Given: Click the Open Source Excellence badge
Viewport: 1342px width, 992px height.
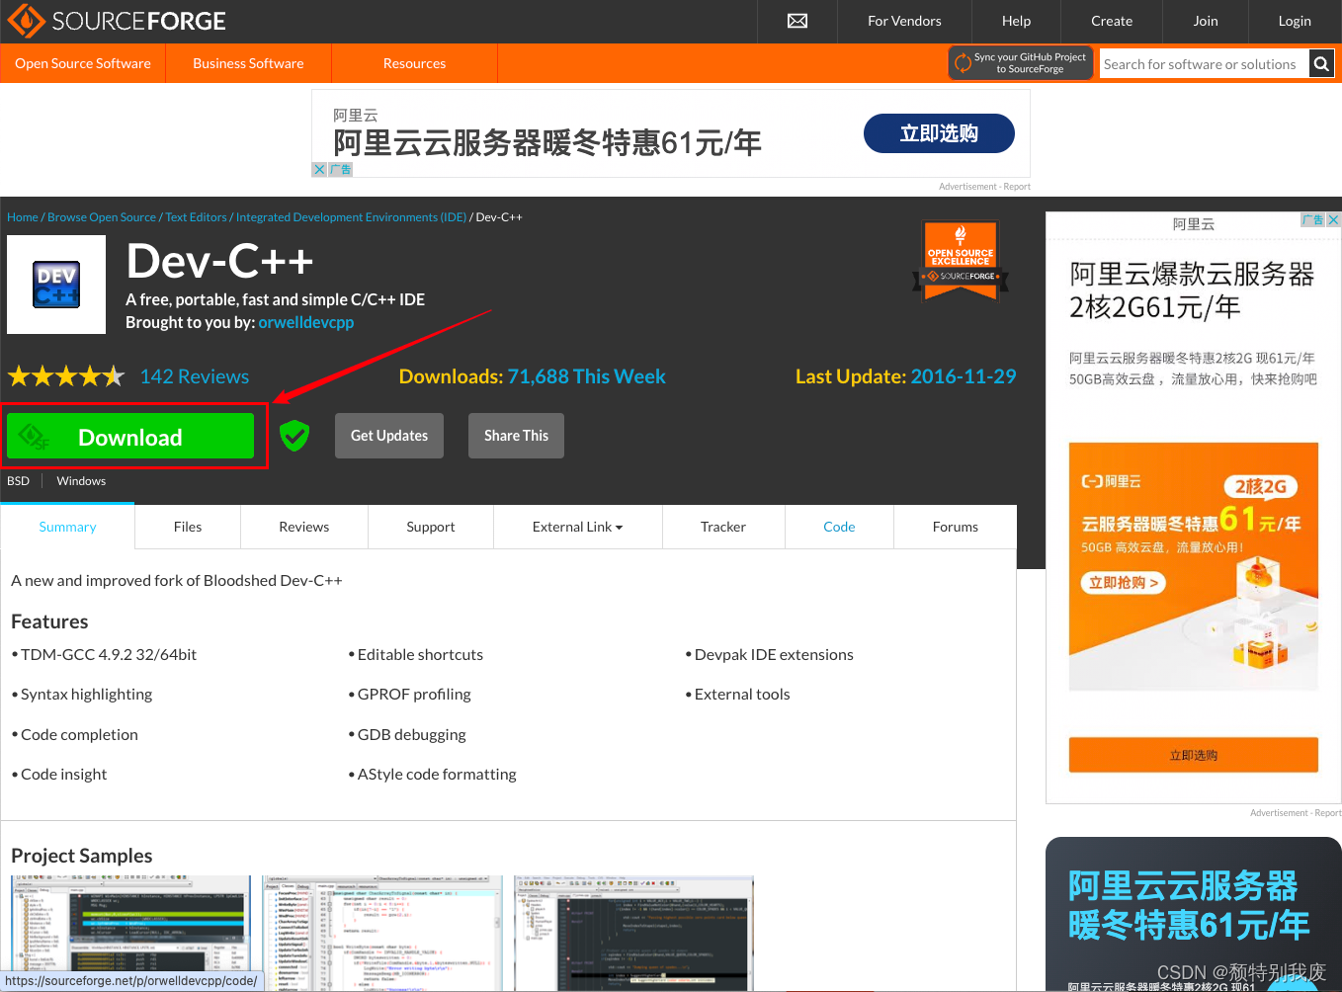Looking at the screenshot, I should click(961, 260).
